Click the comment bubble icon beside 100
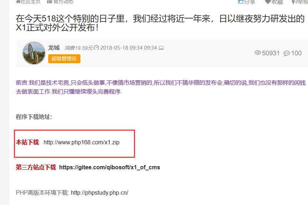The image size is (308, 205). (x=287, y=53)
